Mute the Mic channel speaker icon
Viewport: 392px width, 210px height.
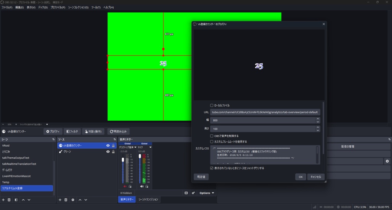click(x=142, y=187)
